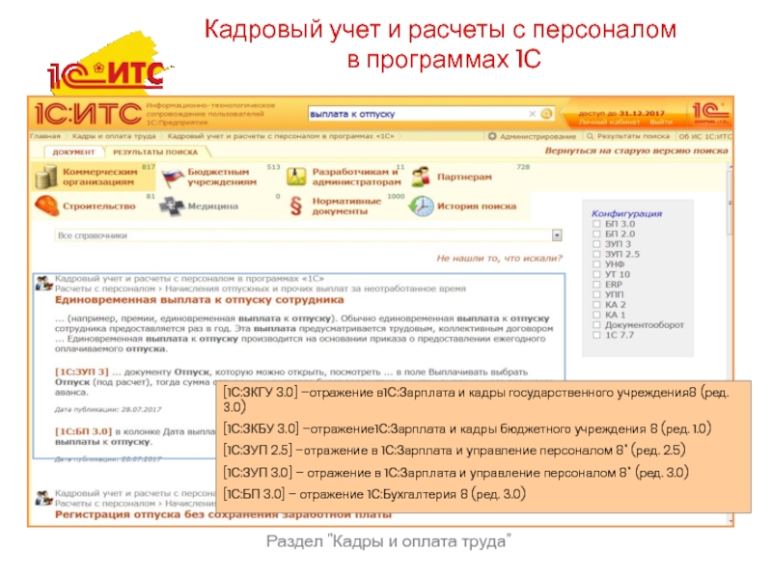
Task: Enable the ЗУП 3 filter checkbox
Action: [596, 244]
